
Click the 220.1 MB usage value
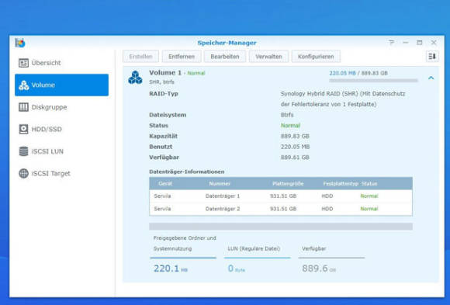click(171, 269)
